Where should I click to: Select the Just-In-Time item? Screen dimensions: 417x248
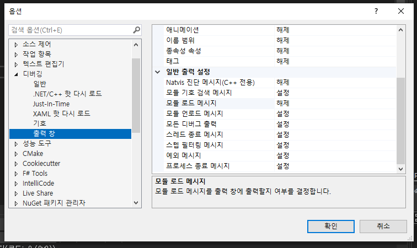click(x=51, y=104)
